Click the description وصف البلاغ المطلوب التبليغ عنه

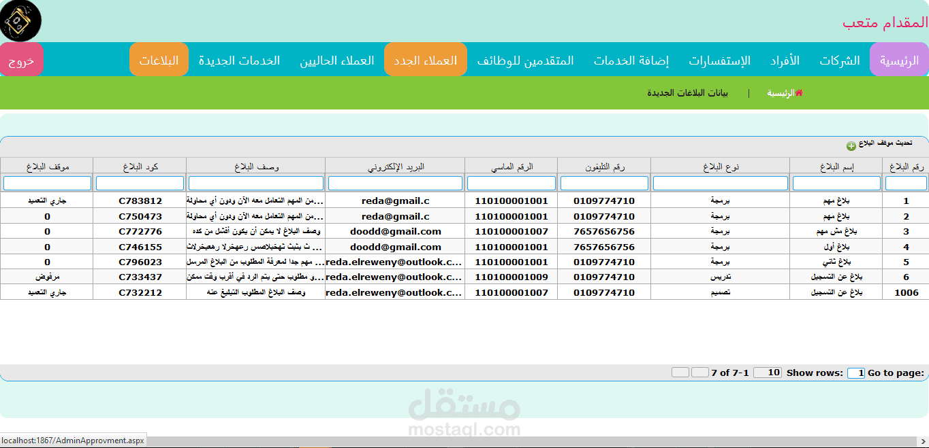256,292
